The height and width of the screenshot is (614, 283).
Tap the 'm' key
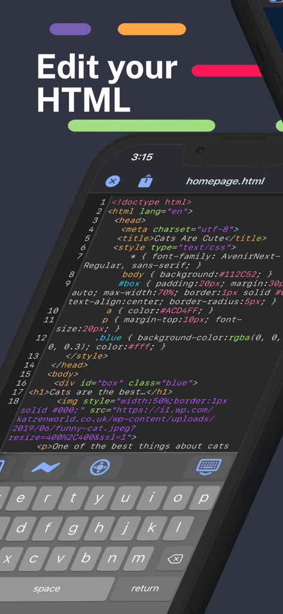pos(138,559)
